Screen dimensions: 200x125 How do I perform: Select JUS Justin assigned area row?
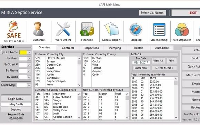click(x=56, y=114)
